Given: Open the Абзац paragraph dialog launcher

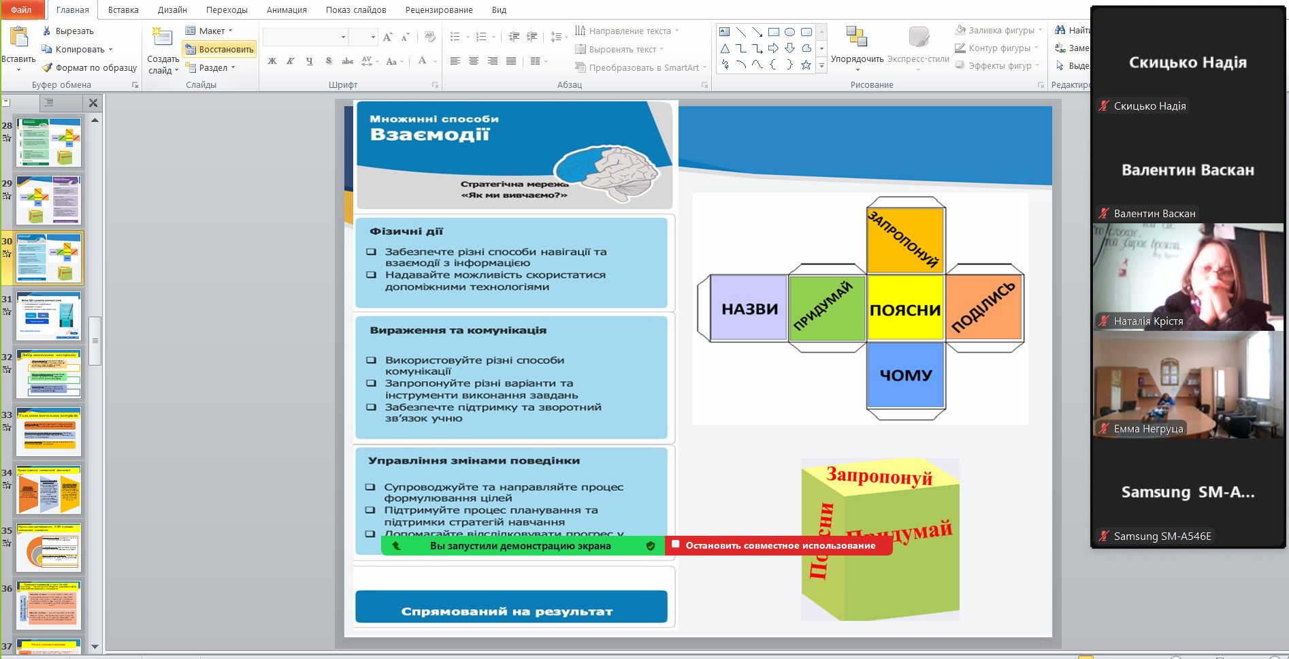Looking at the screenshot, I should 704,85.
